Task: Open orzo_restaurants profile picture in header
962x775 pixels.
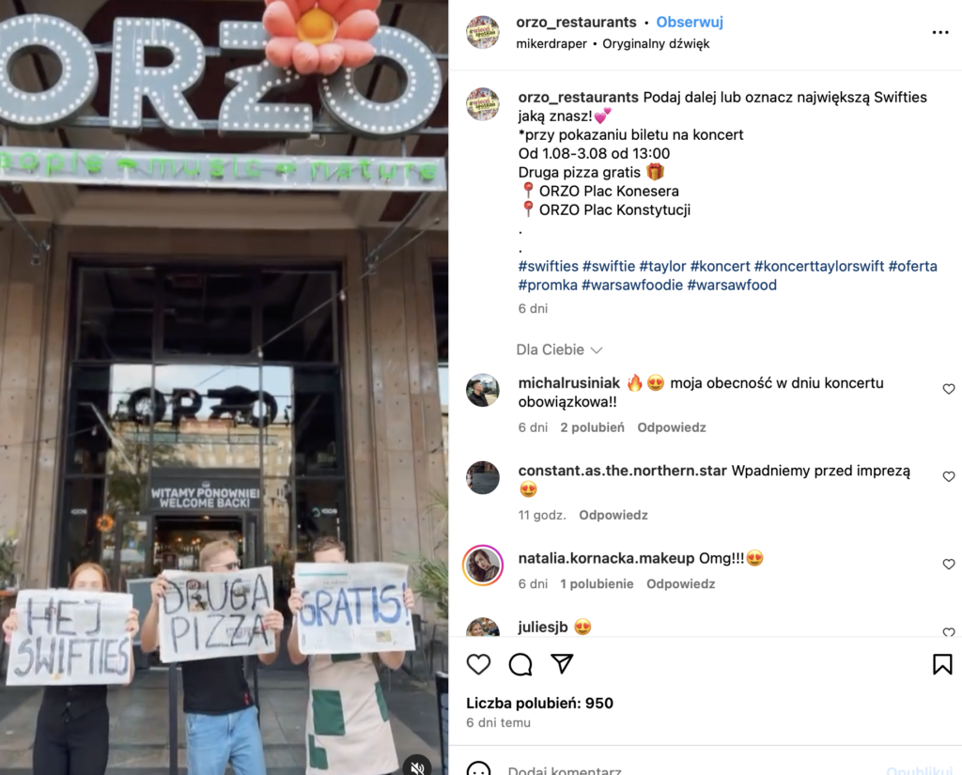Action: point(483,33)
